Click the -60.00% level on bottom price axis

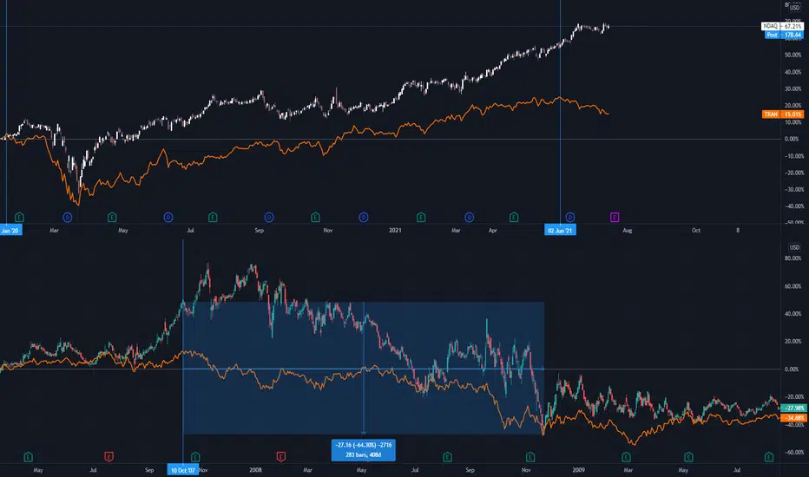point(793,452)
